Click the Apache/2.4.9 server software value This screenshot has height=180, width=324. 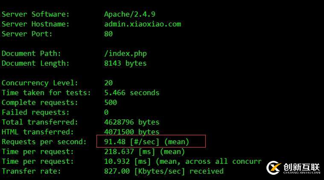tap(129, 14)
